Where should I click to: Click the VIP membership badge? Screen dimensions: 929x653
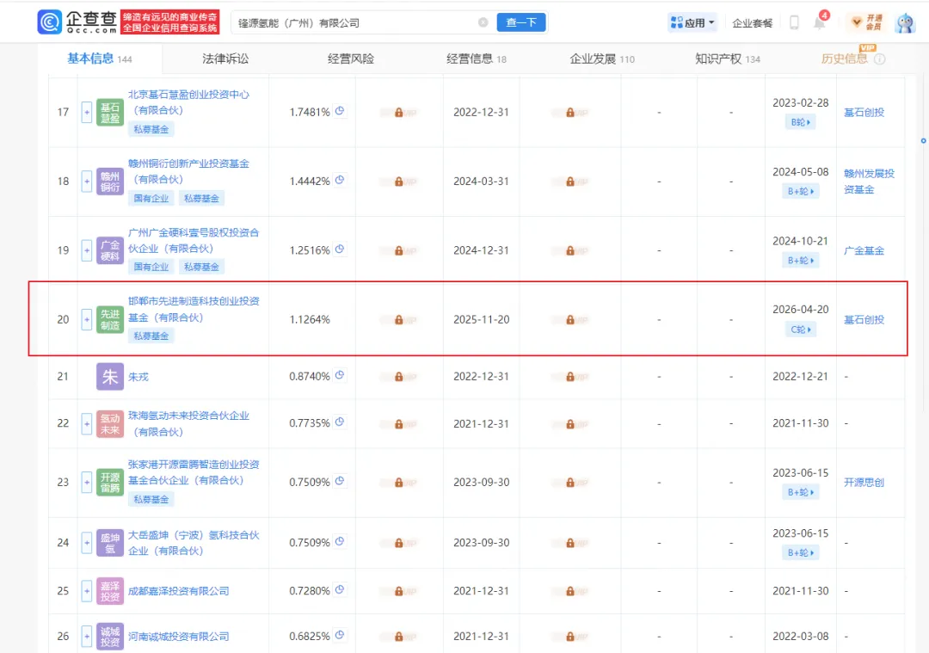click(867, 22)
